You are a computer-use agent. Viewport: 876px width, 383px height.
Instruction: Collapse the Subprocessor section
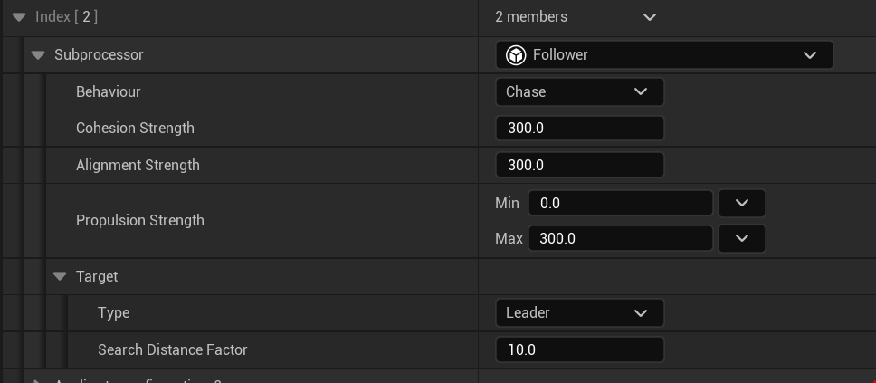38,55
